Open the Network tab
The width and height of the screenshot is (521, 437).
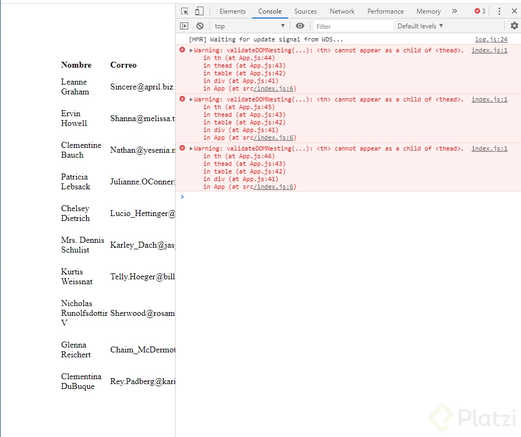click(x=342, y=11)
